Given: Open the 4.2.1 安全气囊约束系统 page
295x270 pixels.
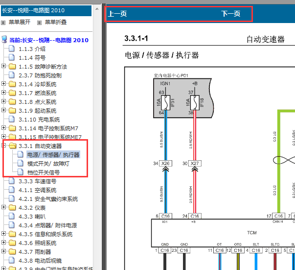Looking at the screenshot, I should point(48,199).
